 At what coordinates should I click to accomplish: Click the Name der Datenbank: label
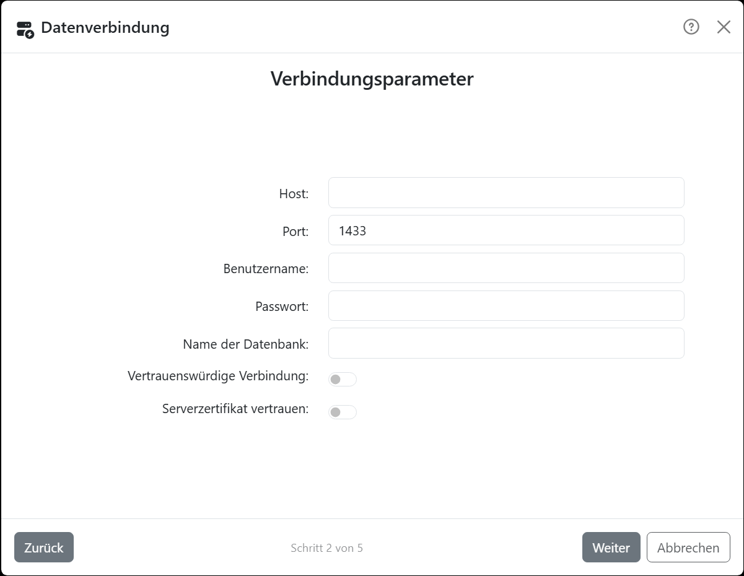246,344
